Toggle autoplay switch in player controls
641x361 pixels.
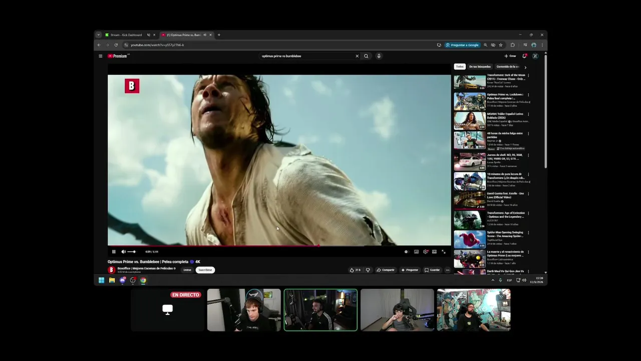pos(406,252)
